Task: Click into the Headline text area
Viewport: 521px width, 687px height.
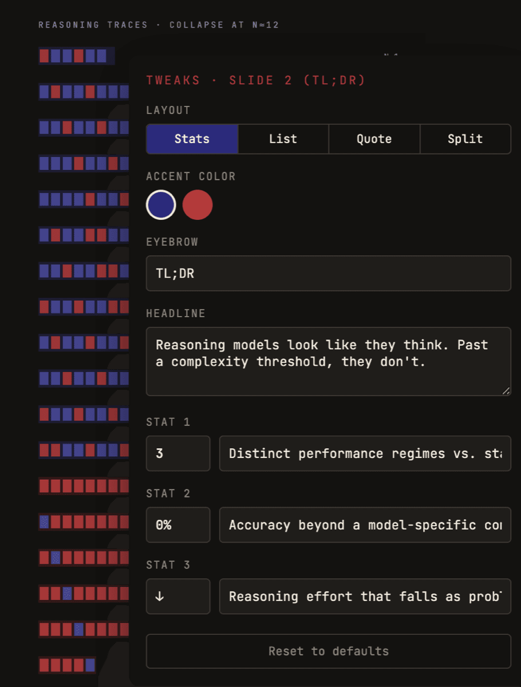Action: click(329, 362)
